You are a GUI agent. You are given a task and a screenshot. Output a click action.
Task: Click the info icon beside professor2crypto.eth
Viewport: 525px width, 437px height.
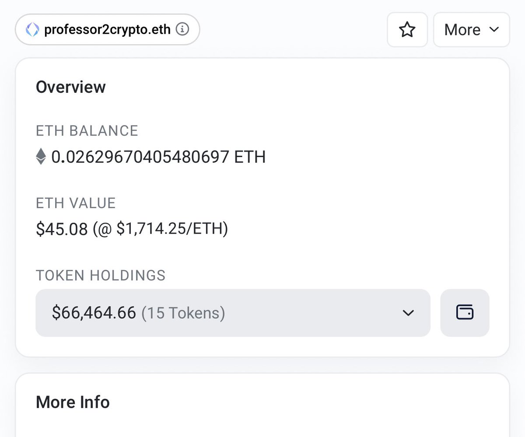coord(182,30)
